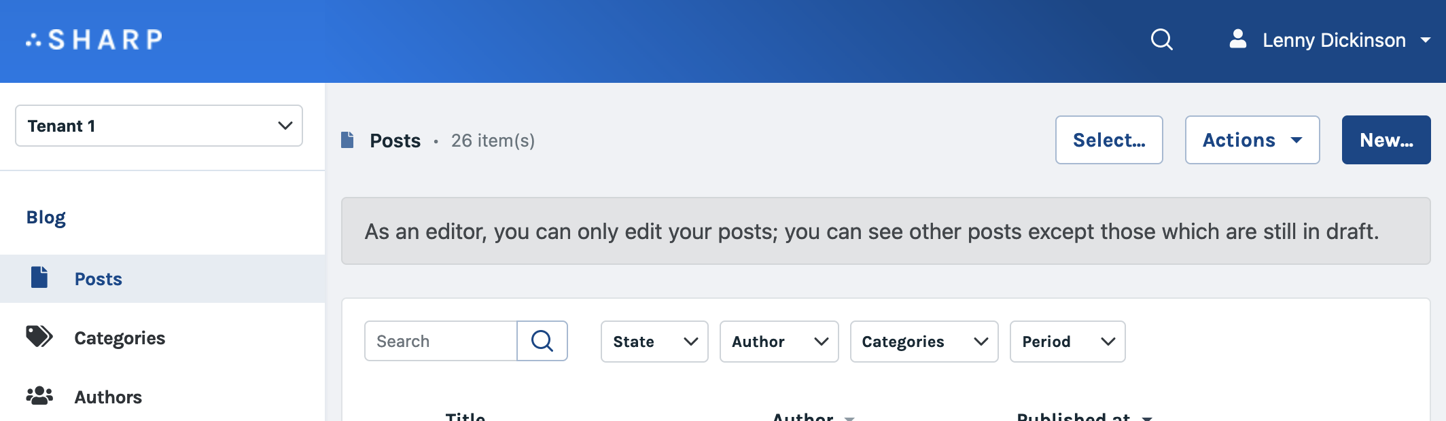
Task: Focus the Search input field
Action: (x=441, y=341)
